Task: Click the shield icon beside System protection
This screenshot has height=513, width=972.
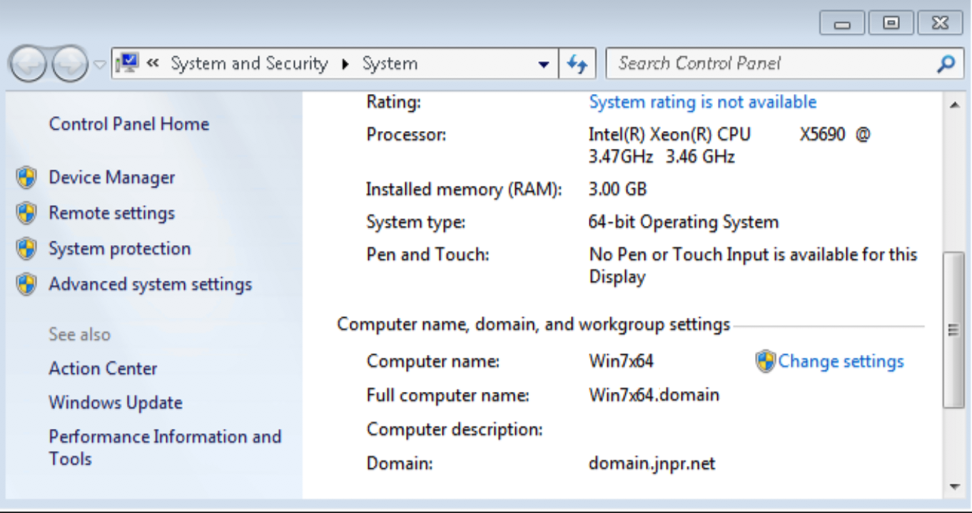Action: click(26, 249)
